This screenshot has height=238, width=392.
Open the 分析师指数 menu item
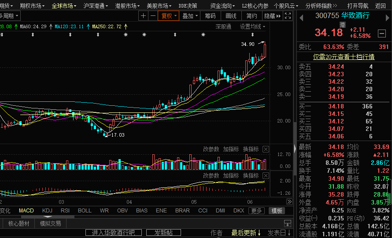click(321, 5)
